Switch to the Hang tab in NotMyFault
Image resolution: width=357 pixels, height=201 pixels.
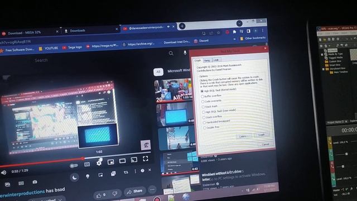coord(207,60)
